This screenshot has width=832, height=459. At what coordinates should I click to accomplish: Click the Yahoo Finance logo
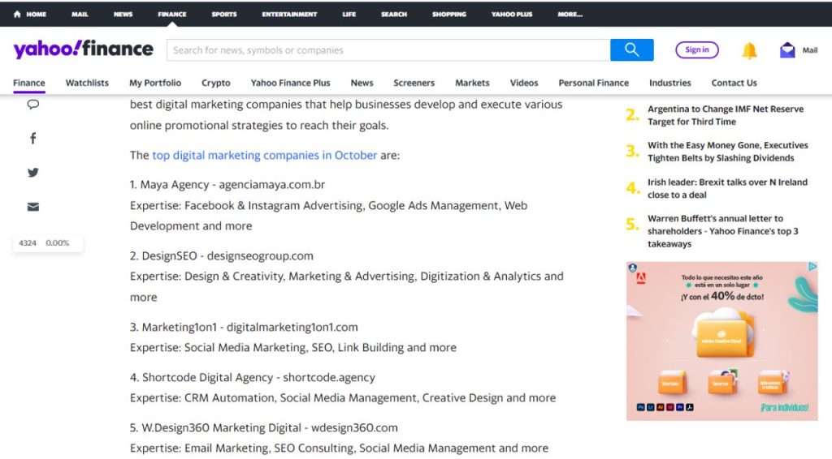tap(84, 49)
